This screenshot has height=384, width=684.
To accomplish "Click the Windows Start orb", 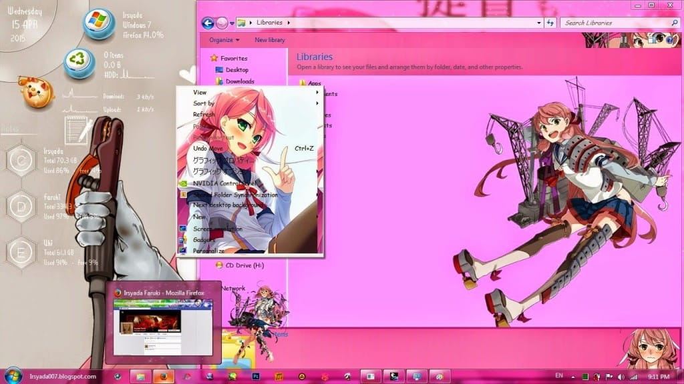I will [x=13, y=375].
